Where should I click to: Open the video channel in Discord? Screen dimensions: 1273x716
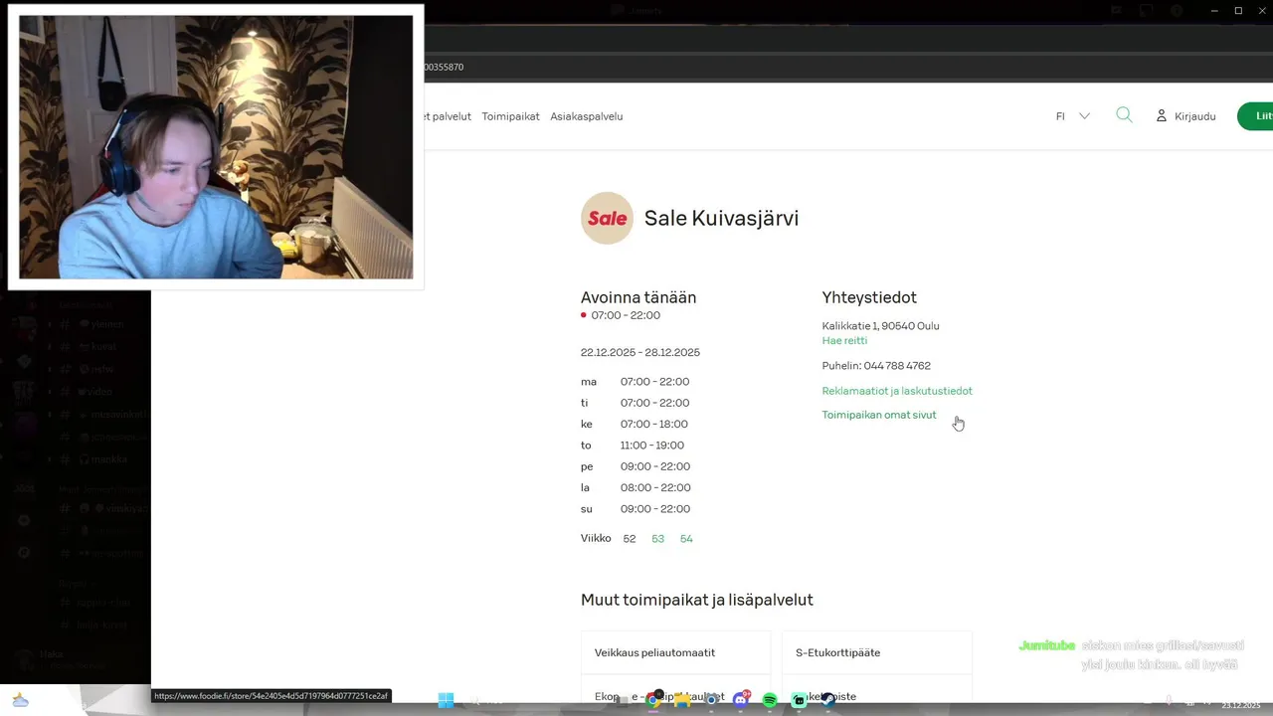[94, 392]
